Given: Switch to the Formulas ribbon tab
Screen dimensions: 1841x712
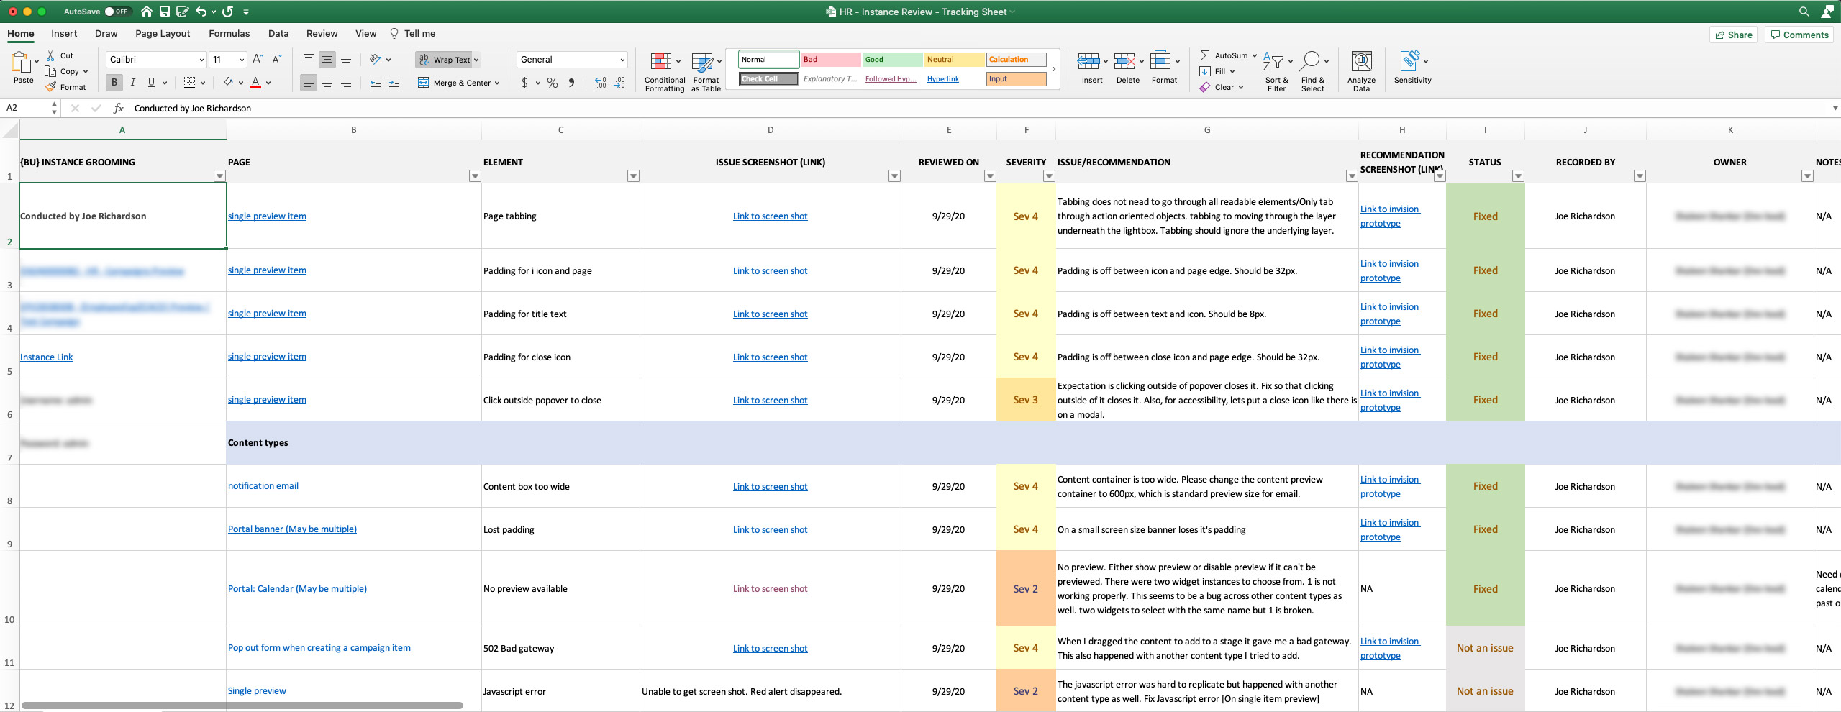Looking at the screenshot, I should click(x=229, y=34).
